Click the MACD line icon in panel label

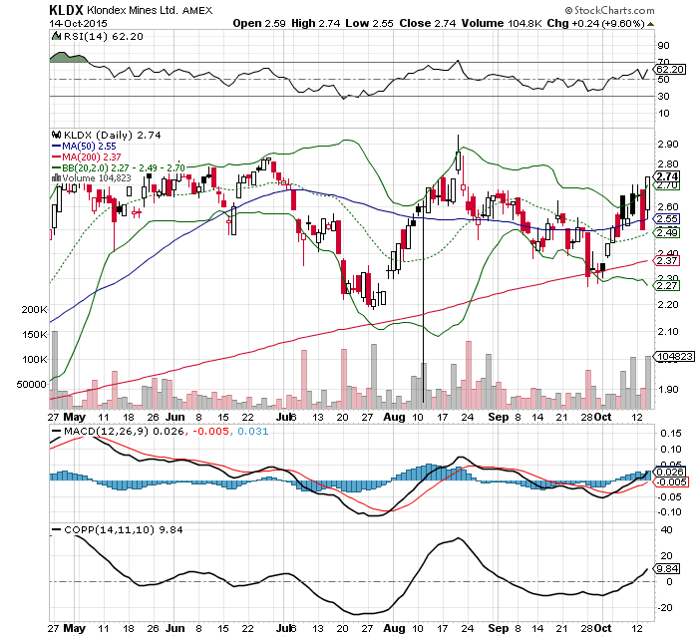[55, 430]
